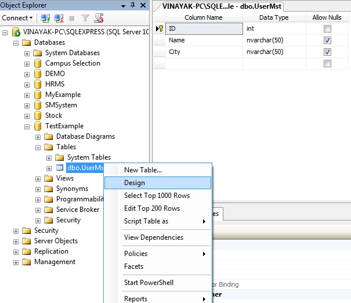Toggle the Object Explorer auto-hide pin

pos(132,5)
